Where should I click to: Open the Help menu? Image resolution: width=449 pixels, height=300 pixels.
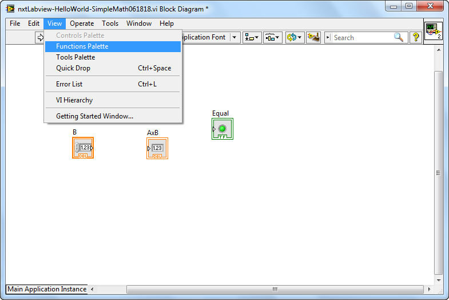tap(166, 23)
